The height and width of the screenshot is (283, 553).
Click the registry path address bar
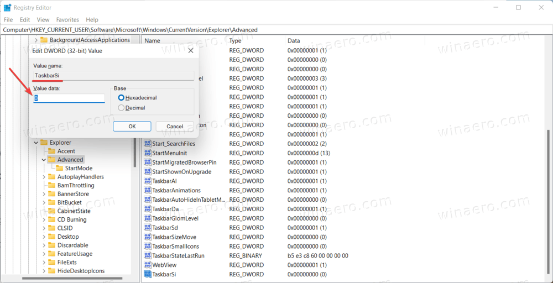[x=276, y=30]
